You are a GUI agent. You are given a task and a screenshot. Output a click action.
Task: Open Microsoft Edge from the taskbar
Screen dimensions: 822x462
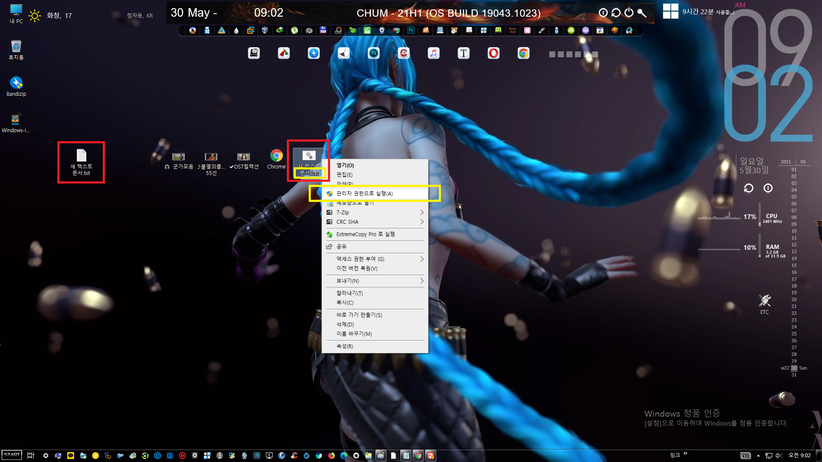[344, 456]
